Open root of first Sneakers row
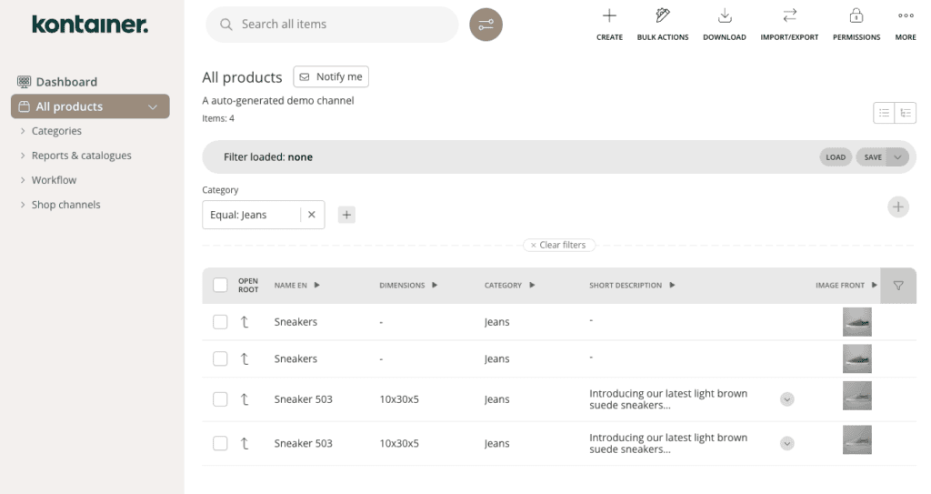Viewport: 931px width, 494px height. (x=245, y=322)
